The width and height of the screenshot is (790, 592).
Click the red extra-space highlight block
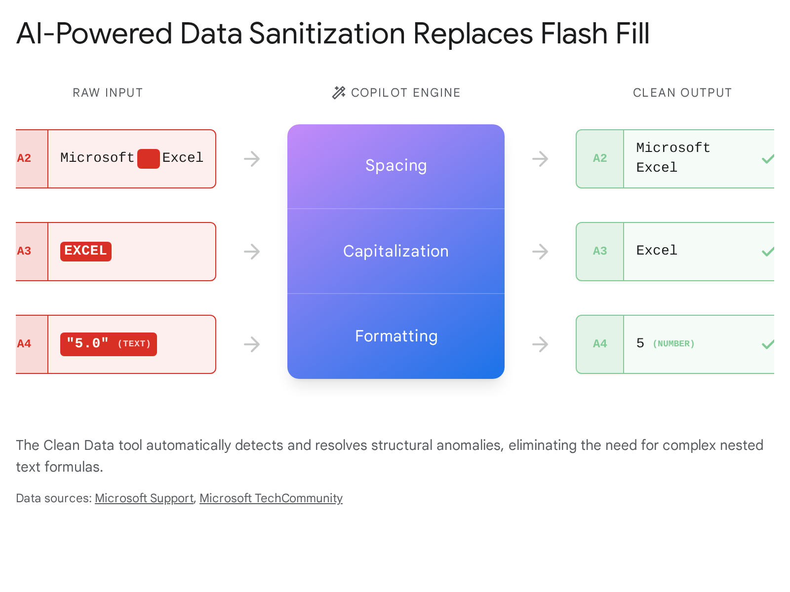[148, 159]
